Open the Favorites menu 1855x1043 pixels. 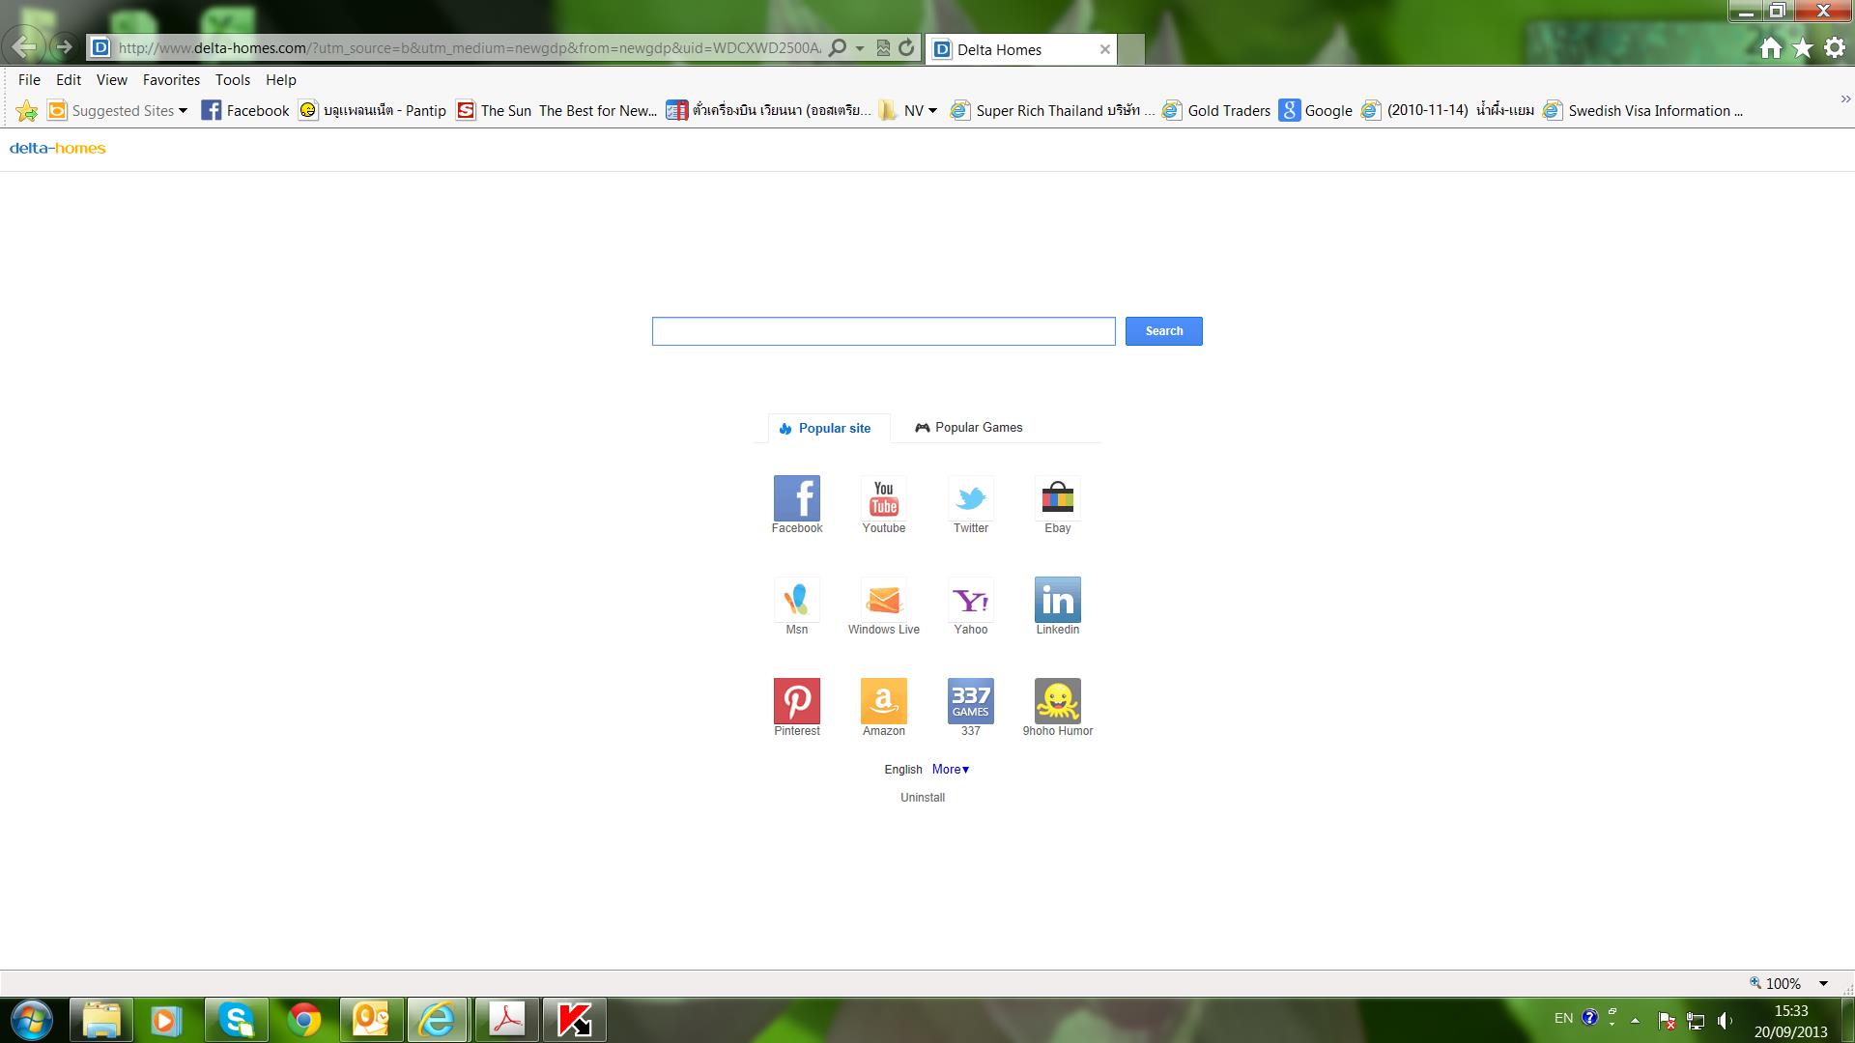click(x=171, y=80)
